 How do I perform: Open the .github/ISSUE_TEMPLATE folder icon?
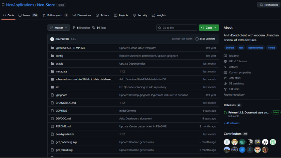tap(52, 48)
